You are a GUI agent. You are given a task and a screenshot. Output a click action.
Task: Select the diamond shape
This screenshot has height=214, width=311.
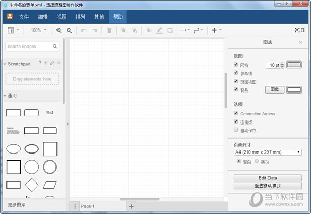(32, 185)
